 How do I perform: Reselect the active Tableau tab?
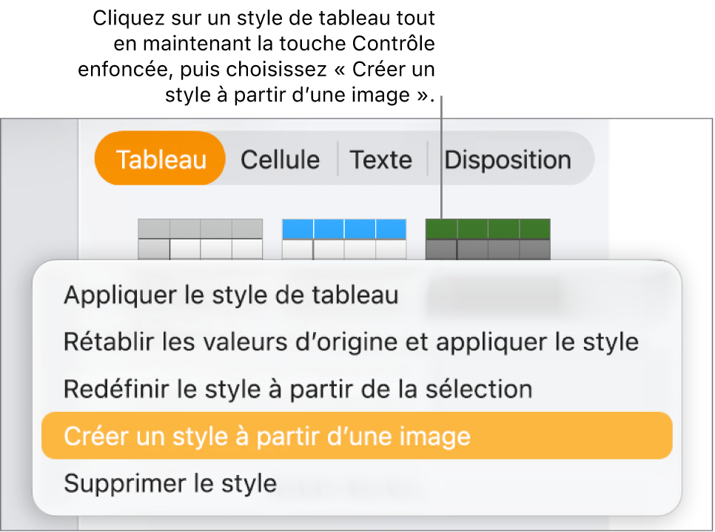[159, 159]
